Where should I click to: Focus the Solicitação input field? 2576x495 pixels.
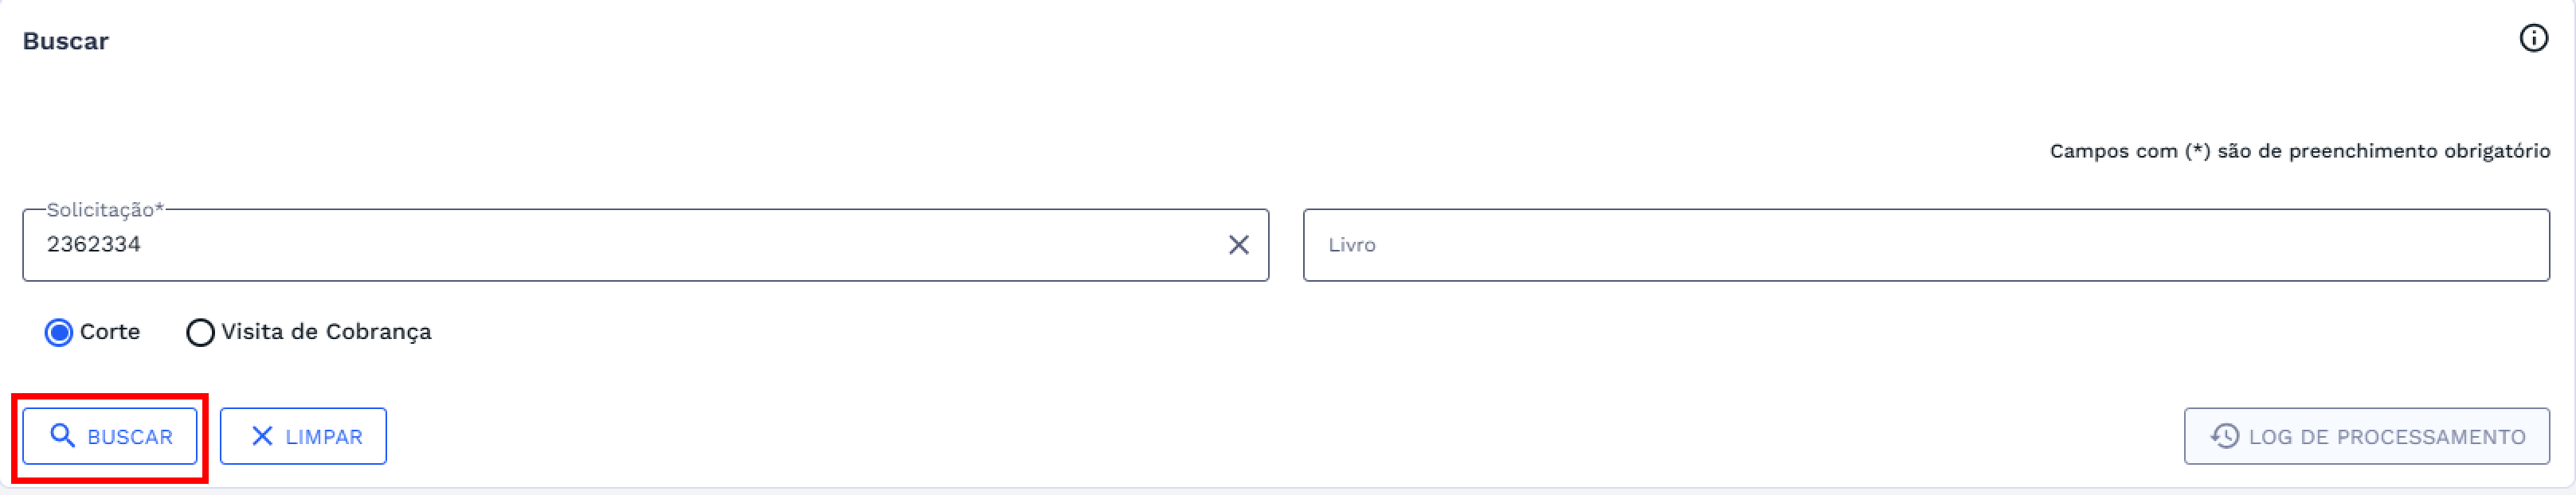point(640,245)
